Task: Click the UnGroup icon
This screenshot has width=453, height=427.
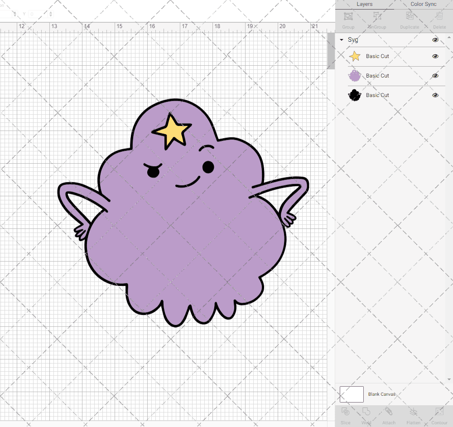Action: pyautogui.click(x=377, y=16)
